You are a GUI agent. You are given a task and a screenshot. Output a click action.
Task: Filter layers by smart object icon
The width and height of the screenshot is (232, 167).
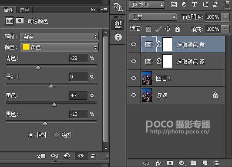pyautogui.click(x=215, y=5)
